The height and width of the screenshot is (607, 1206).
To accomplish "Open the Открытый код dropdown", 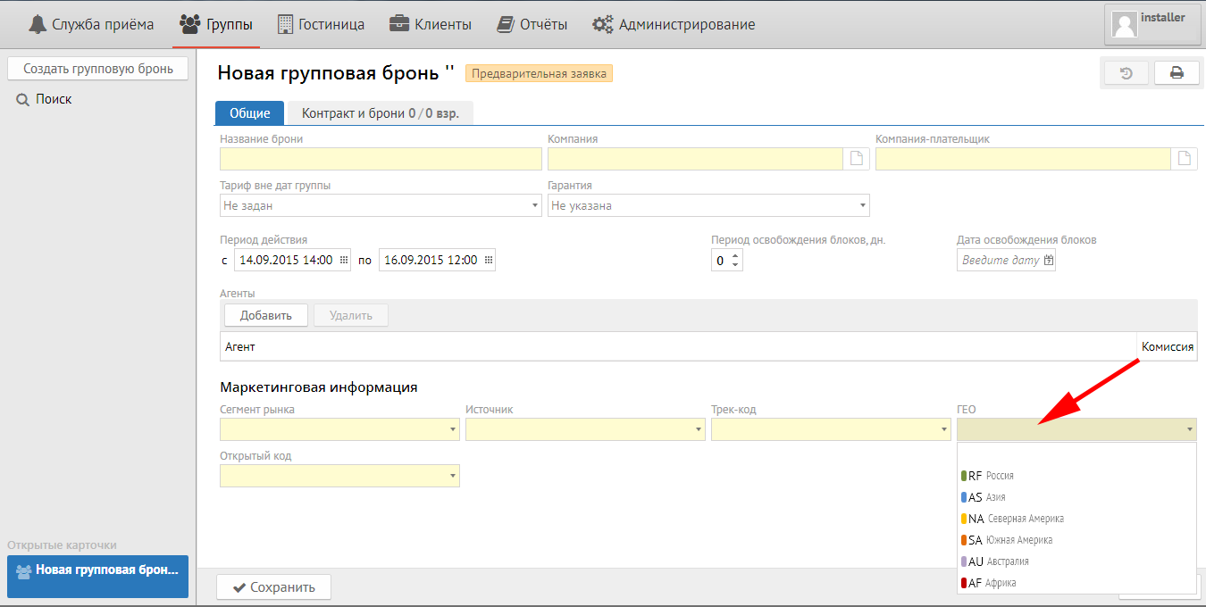I will (339, 476).
